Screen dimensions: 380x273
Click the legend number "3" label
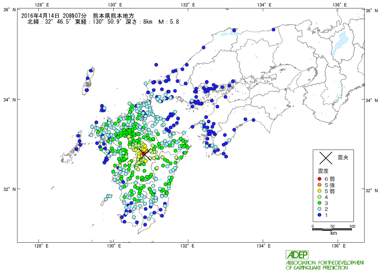326,203
